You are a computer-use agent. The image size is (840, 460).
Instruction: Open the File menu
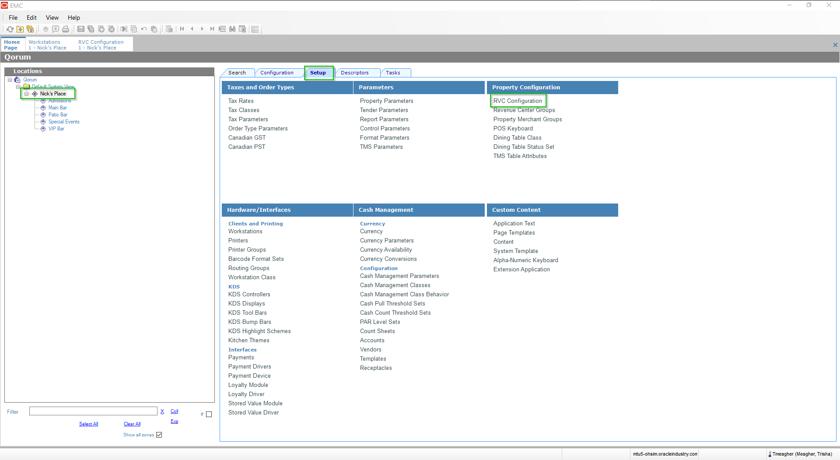click(13, 18)
